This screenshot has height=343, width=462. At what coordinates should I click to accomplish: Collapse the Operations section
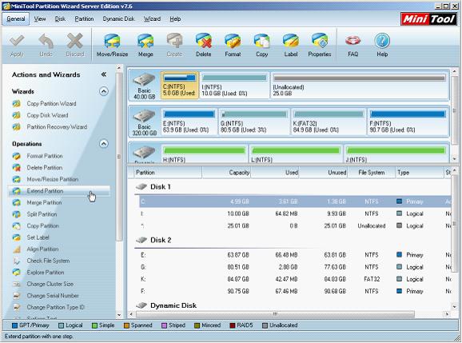click(103, 144)
